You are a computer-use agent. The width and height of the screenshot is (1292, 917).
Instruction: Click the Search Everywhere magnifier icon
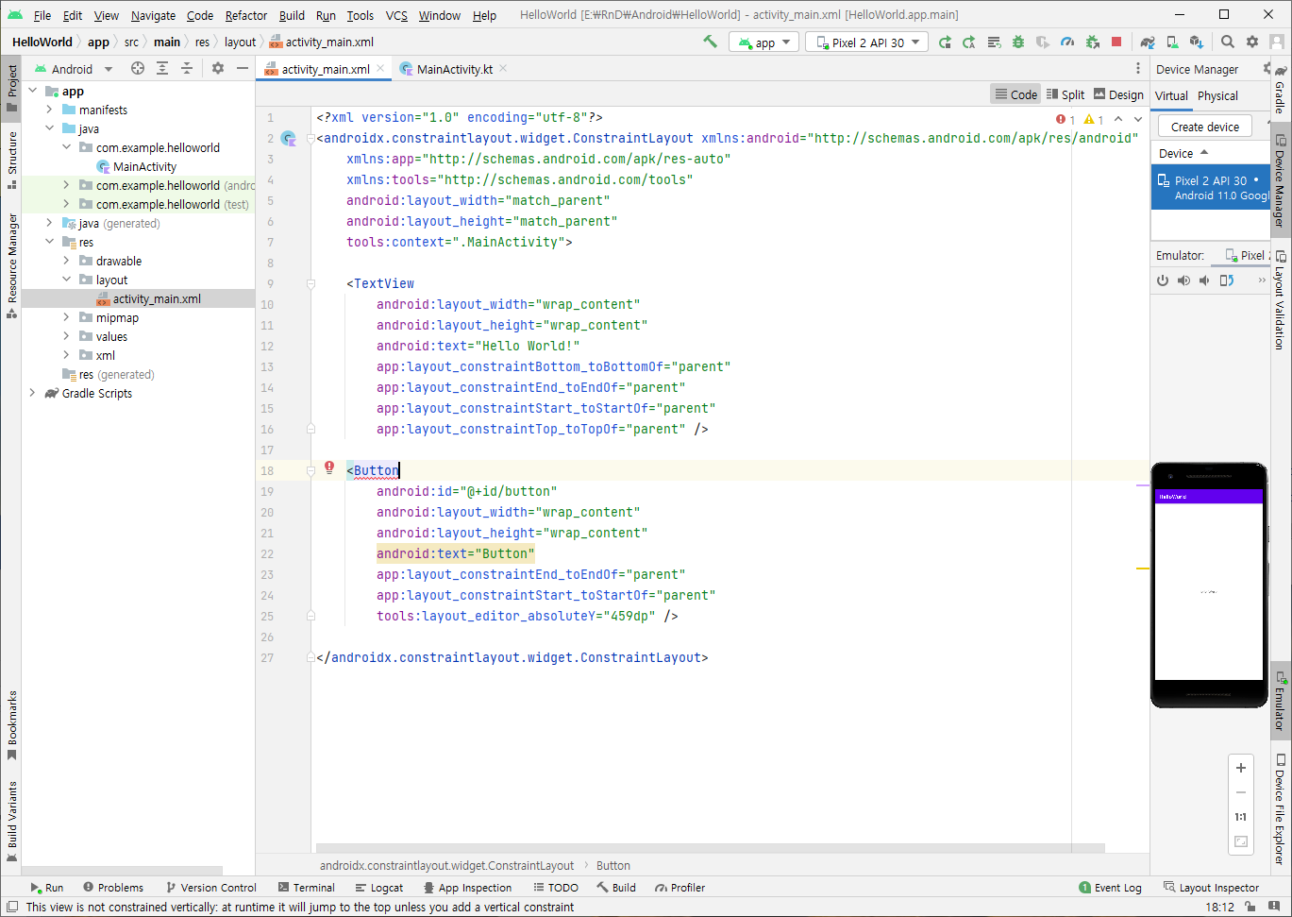(1228, 42)
